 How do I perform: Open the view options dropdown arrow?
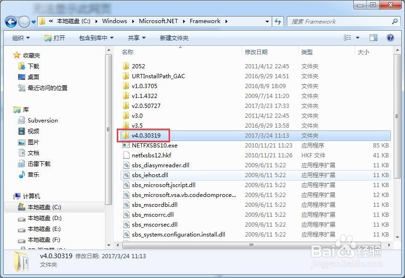point(358,38)
